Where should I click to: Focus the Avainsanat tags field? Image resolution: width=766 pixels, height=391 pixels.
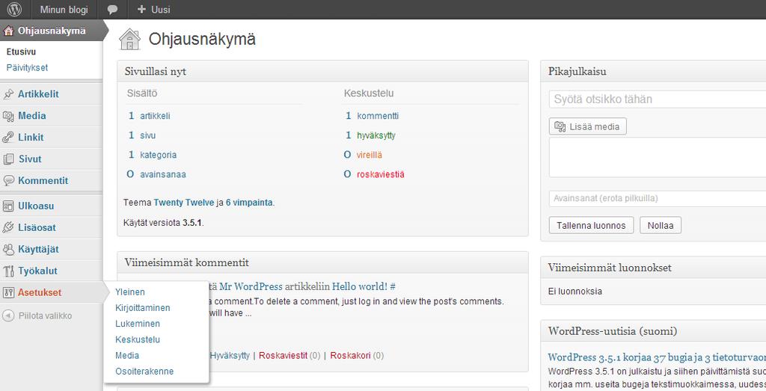[x=657, y=198]
